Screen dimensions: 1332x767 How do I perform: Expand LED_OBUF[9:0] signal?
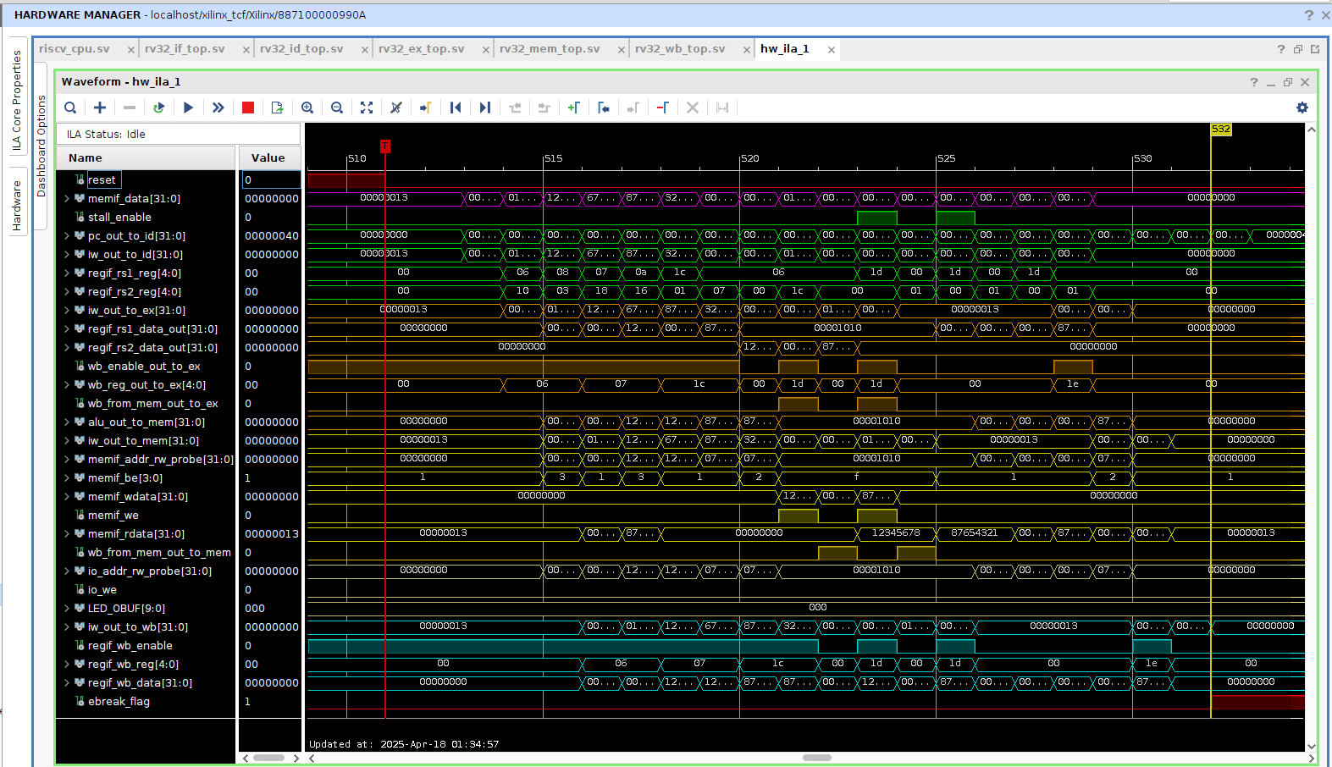pos(67,609)
